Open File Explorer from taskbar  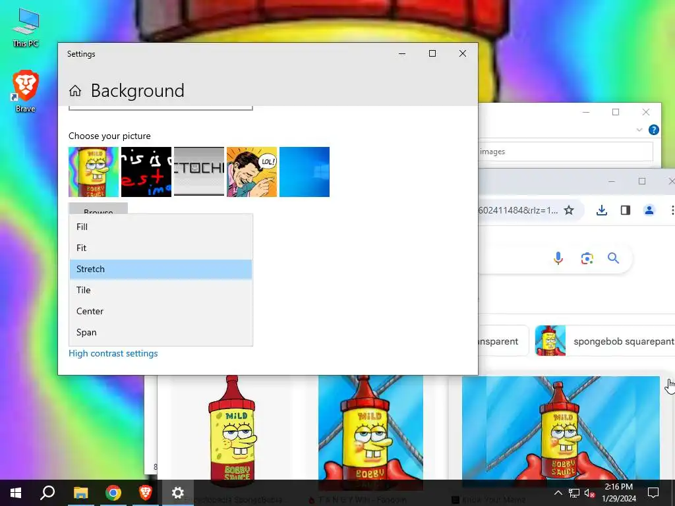click(80, 493)
